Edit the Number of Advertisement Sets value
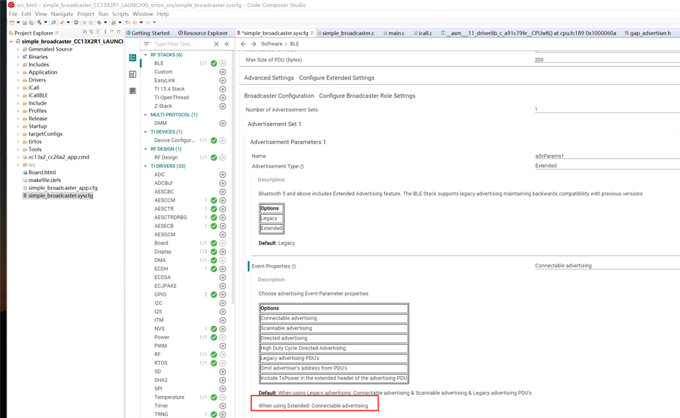Viewport: 680px width, 418px height. pyautogui.click(x=607, y=109)
